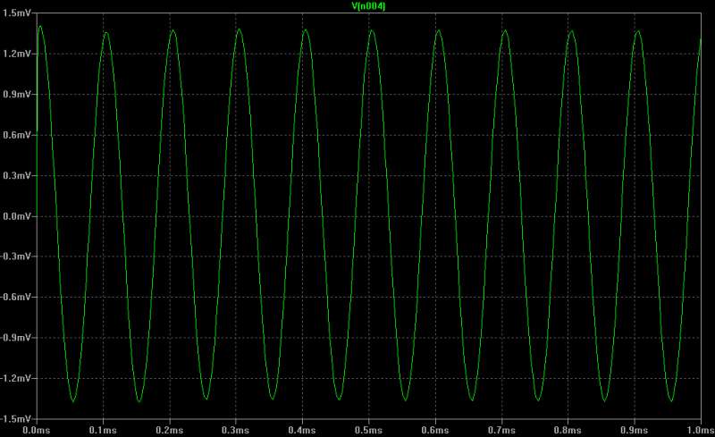Click the -0.3mV vertical axis label

[x=15, y=256]
